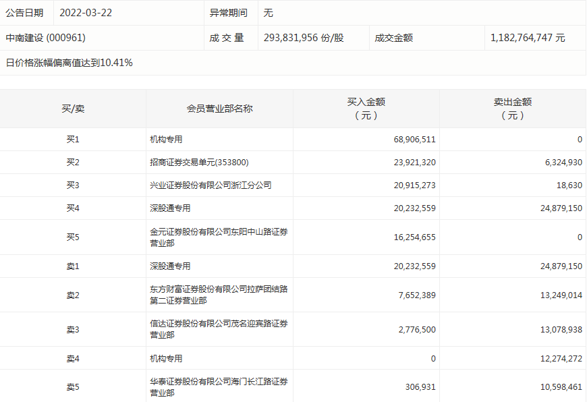Select stock name 中南建设 (000961)
The height and width of the screenshot is (402, 587).
[x=46, y=38]
